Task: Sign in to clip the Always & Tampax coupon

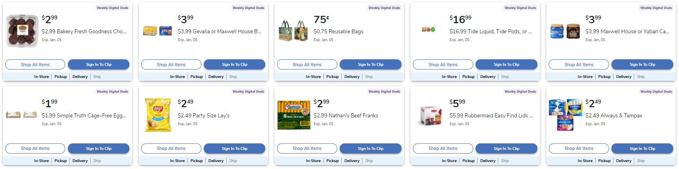Action: point(642,149)
